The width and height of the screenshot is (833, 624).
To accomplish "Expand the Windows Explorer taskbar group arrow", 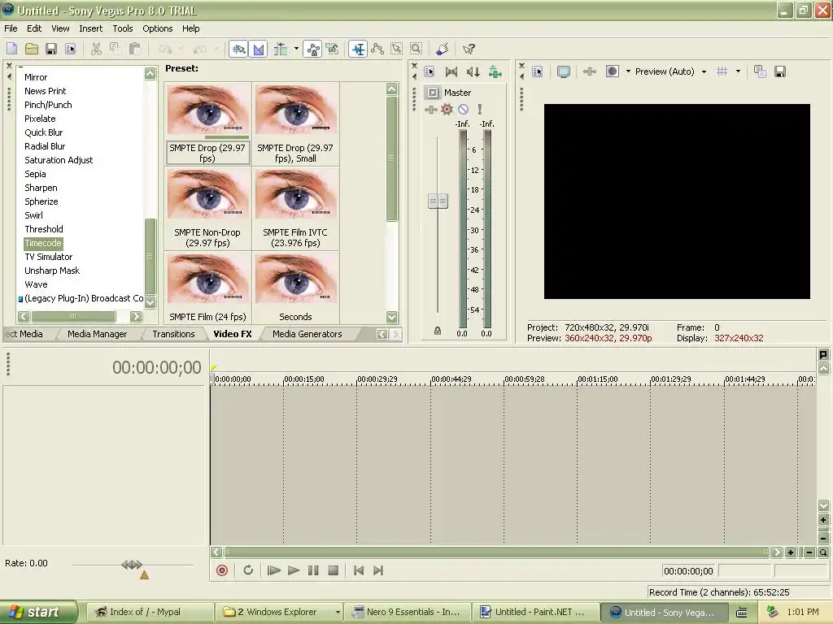I will click(x=338, y=613).
